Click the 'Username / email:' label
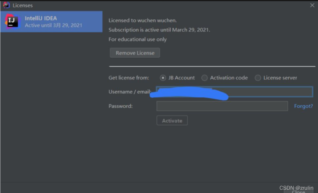Image resolution: width=318 pixels, height=193 pixels. (x=130, y=92)
